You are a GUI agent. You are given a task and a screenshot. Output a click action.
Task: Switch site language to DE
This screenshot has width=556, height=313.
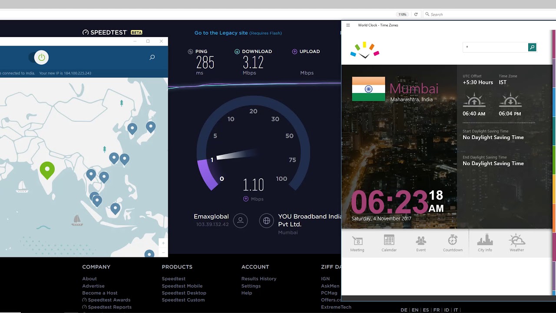pos(404,310)
